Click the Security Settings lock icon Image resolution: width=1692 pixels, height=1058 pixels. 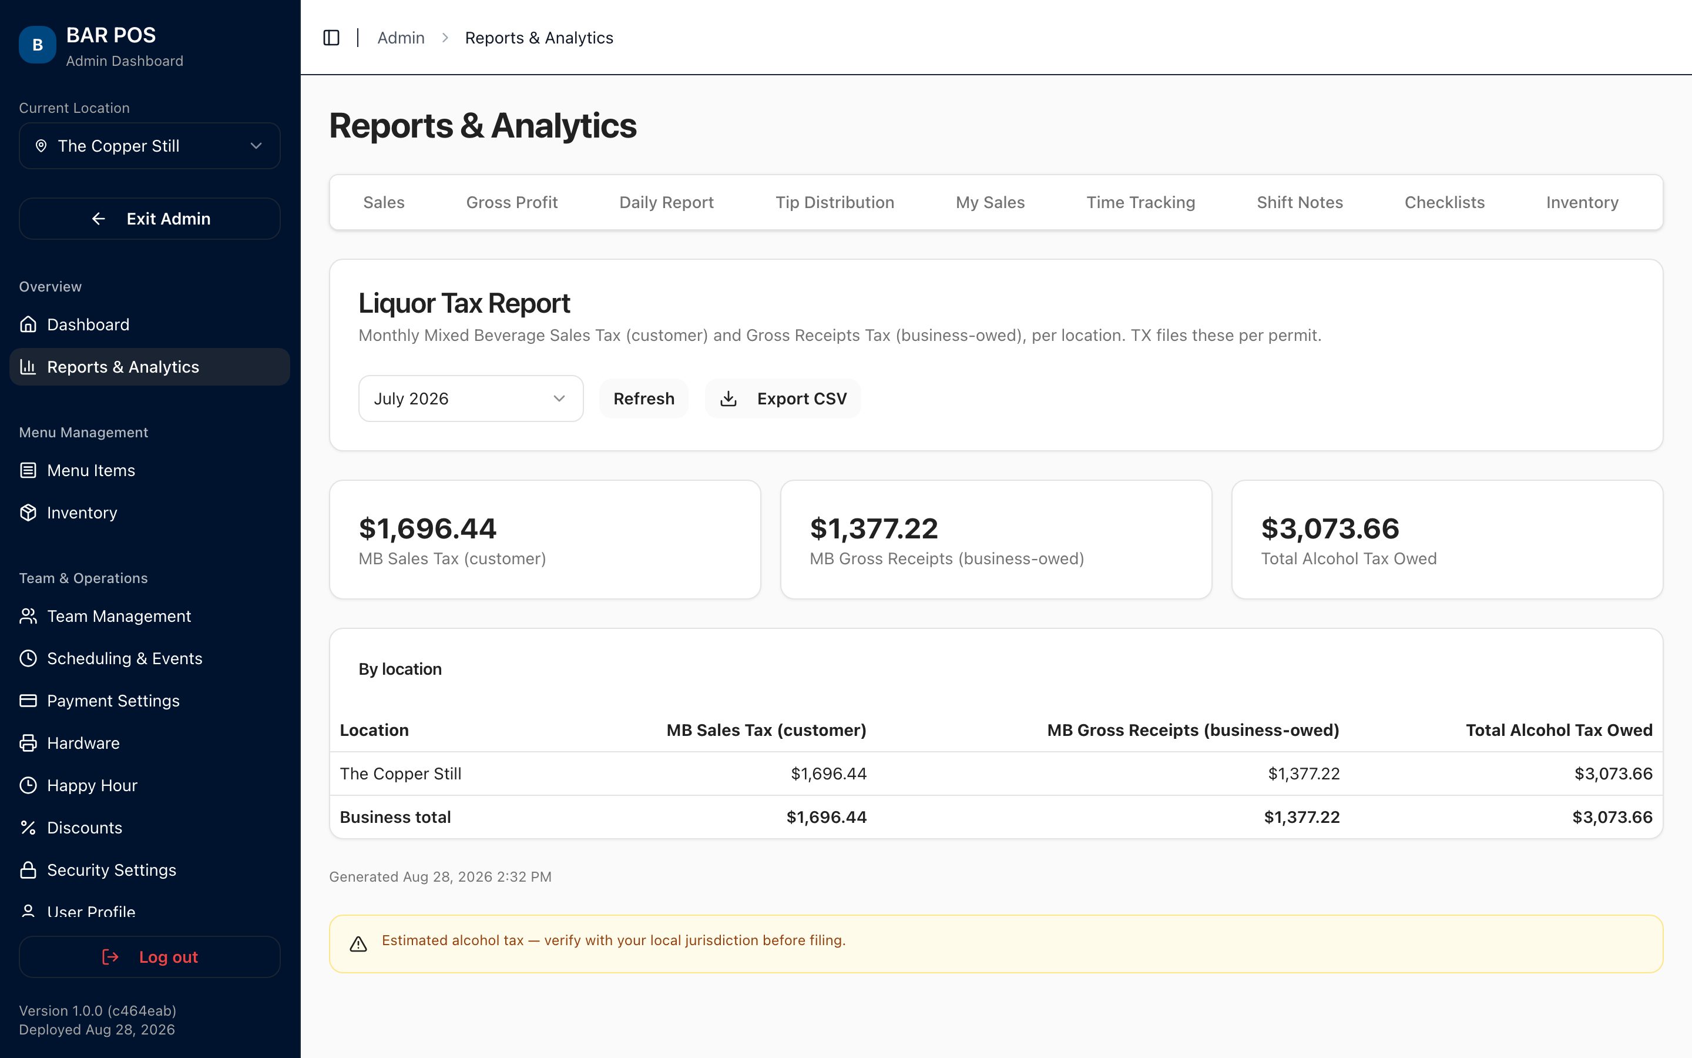point(28,870)
